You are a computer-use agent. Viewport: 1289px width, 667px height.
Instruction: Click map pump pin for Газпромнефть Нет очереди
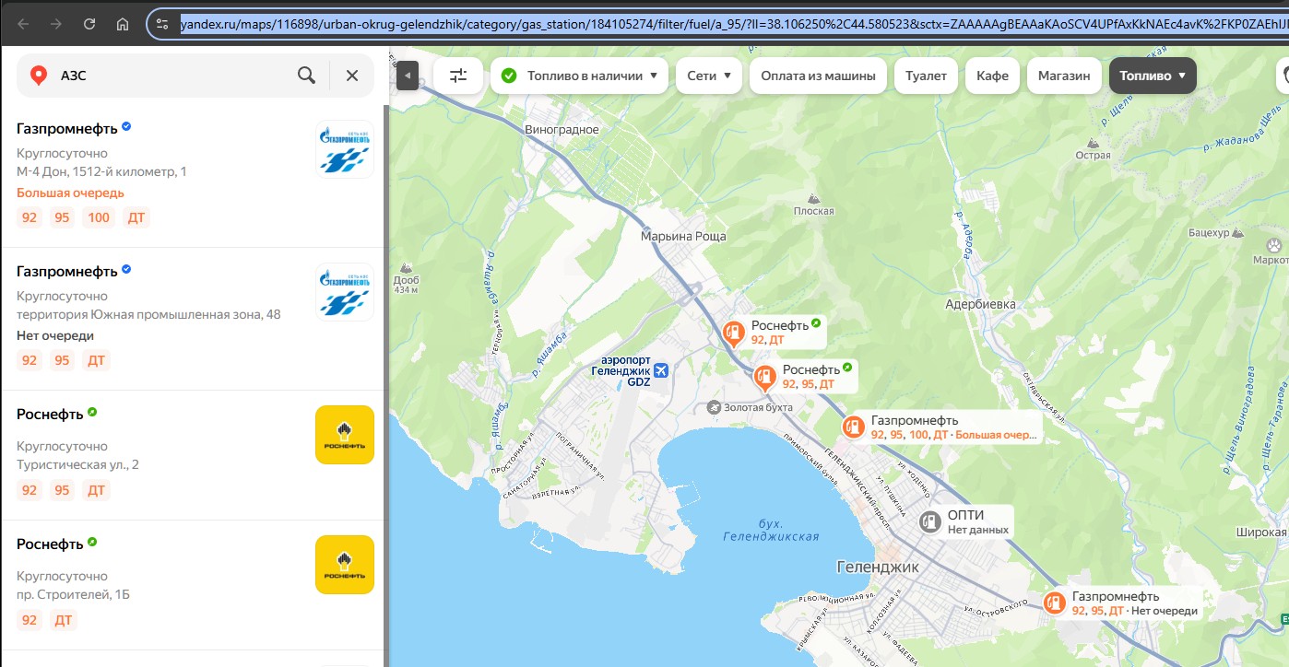coord(1054,603)
